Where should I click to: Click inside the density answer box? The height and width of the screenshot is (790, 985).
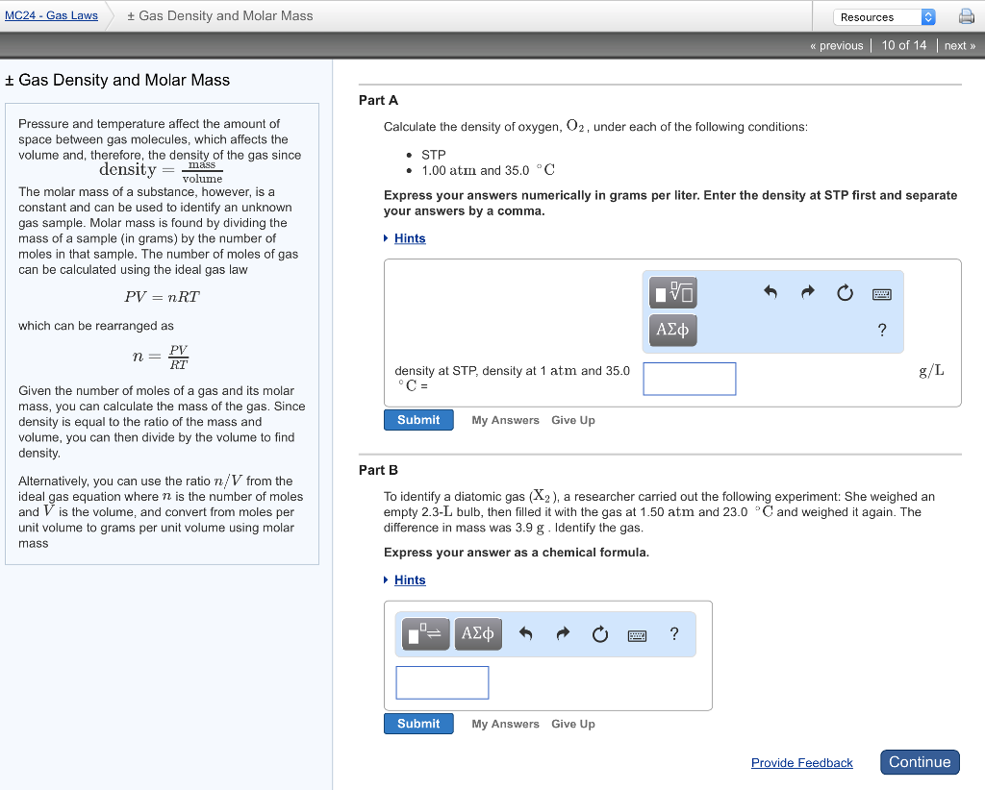[689, 379]
